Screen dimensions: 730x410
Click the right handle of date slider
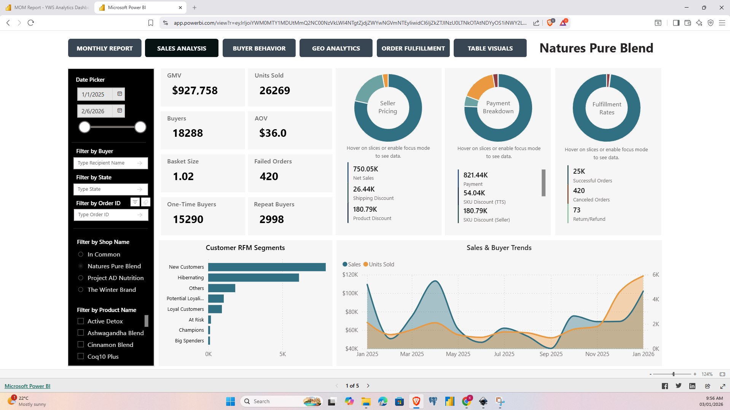click(140, 127)
